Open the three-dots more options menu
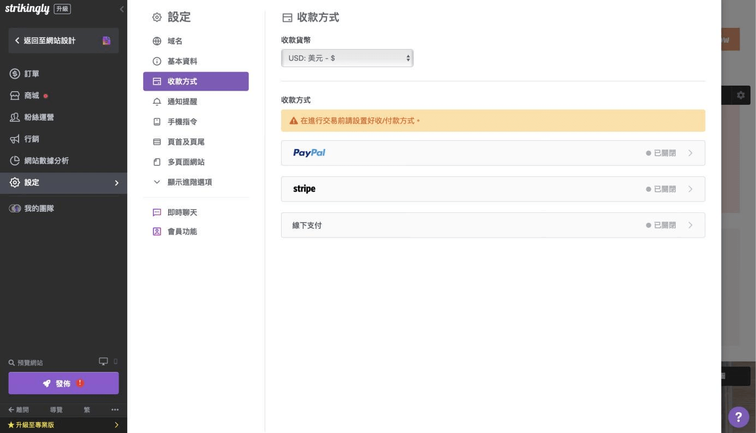This screenshot has width=756, height=433. click(x=115, y=410)
